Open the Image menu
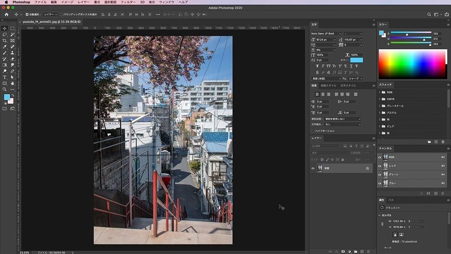The image size is (451, 254). click(x=67, y=2)
